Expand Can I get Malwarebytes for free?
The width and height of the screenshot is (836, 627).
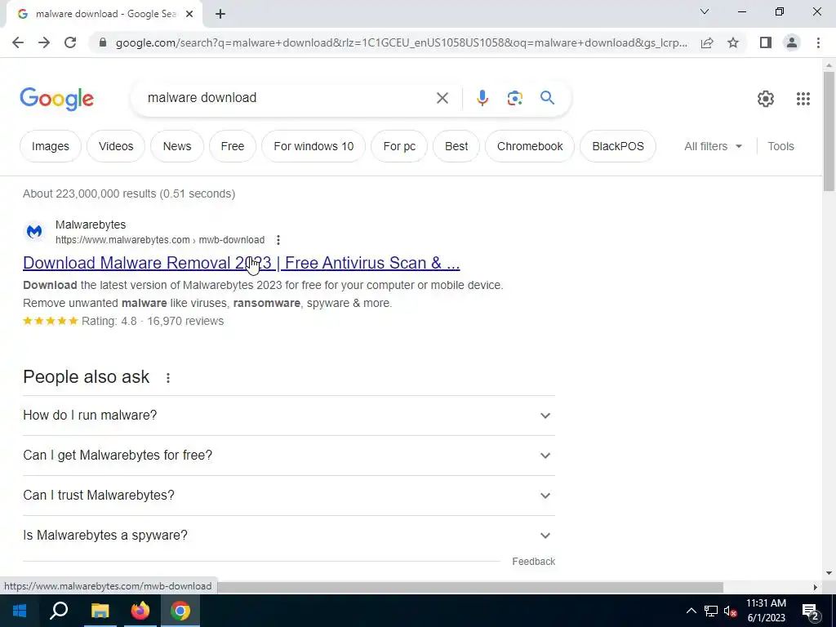coord(288,456)
